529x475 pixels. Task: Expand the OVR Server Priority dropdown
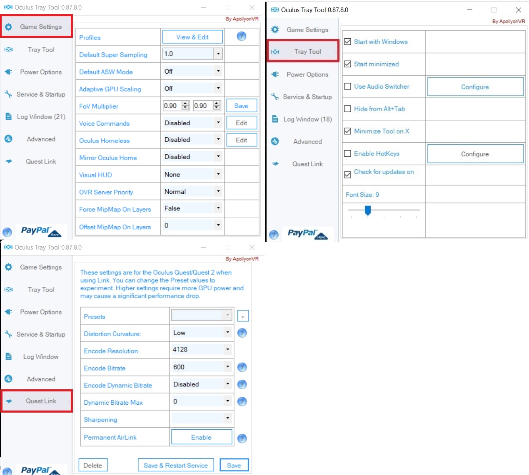[x=218, y=191]
